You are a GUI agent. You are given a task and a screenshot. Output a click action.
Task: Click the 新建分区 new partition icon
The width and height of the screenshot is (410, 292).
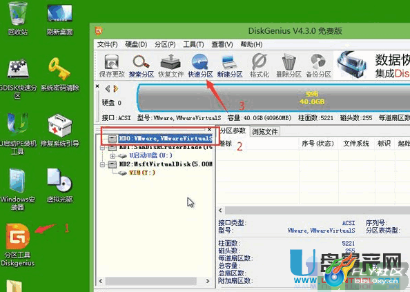click(x=230, y=66)
